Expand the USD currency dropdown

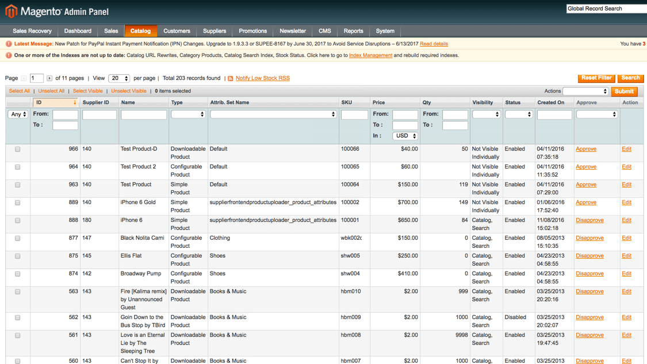[405, 136]
